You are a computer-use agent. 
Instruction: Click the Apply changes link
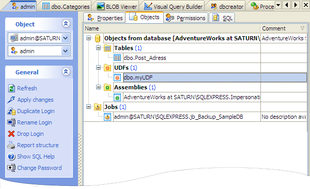(35, 100)
